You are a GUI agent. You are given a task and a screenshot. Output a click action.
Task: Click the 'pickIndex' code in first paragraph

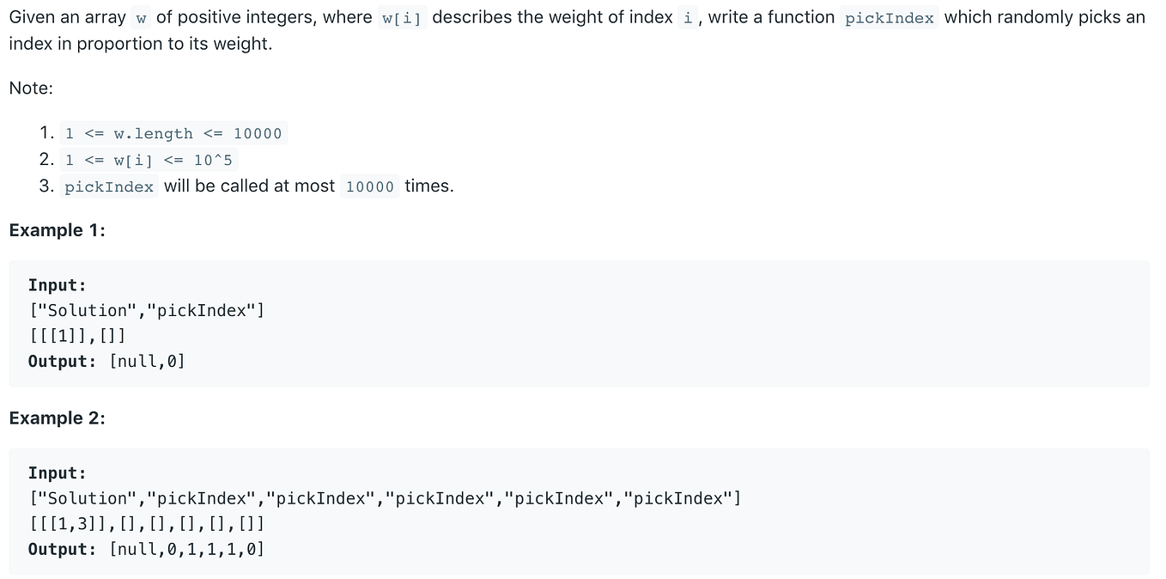coord(889,18)
